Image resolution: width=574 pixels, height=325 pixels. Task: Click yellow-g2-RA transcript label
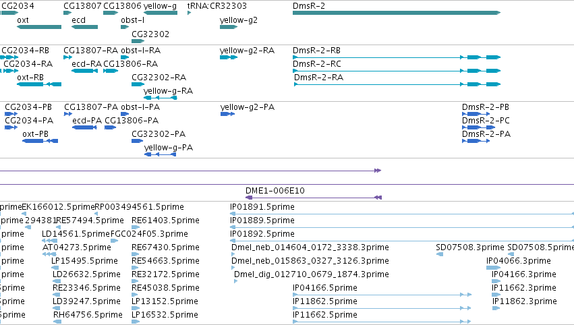[247, 50]
